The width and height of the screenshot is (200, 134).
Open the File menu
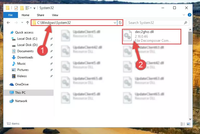coord(11,15)
